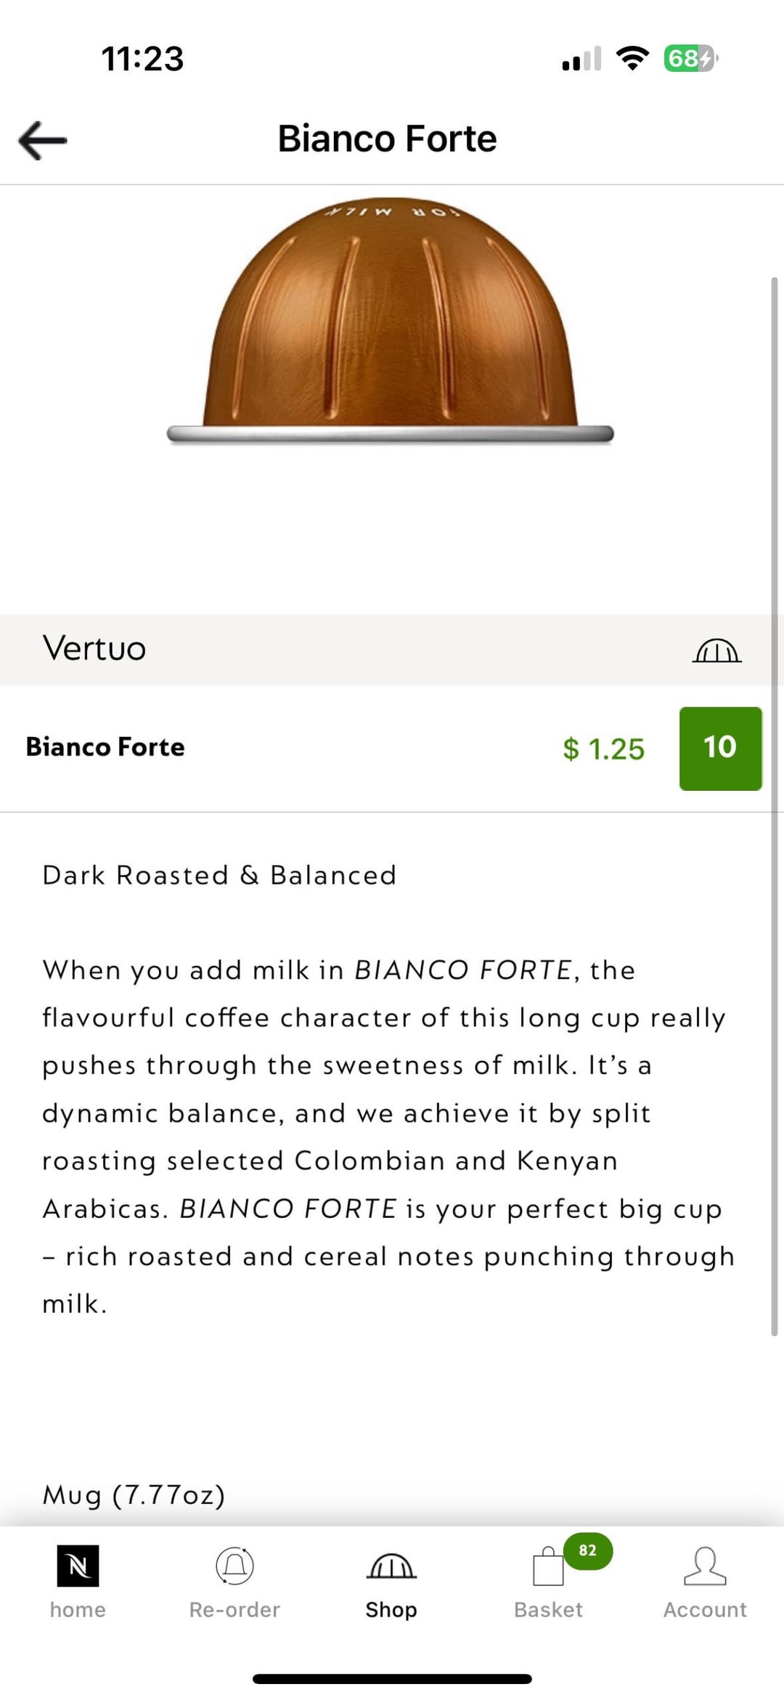784x1700 pixels.
Task: Open the Nespresso home icon
Action: 78,1565
